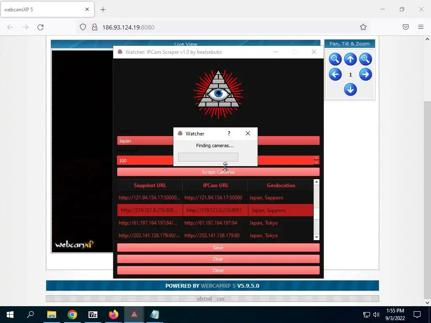This screenshot has height=323, width=431.
Task: Open the Pocket save icon in Firefox toolbar
Action: (406, 27)
